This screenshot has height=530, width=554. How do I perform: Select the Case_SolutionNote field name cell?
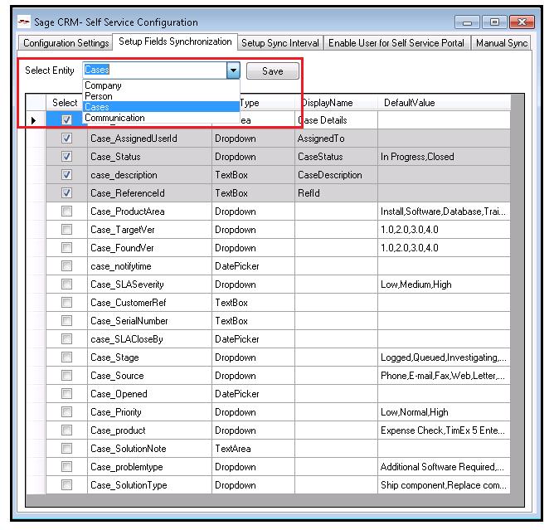point(149,449)
